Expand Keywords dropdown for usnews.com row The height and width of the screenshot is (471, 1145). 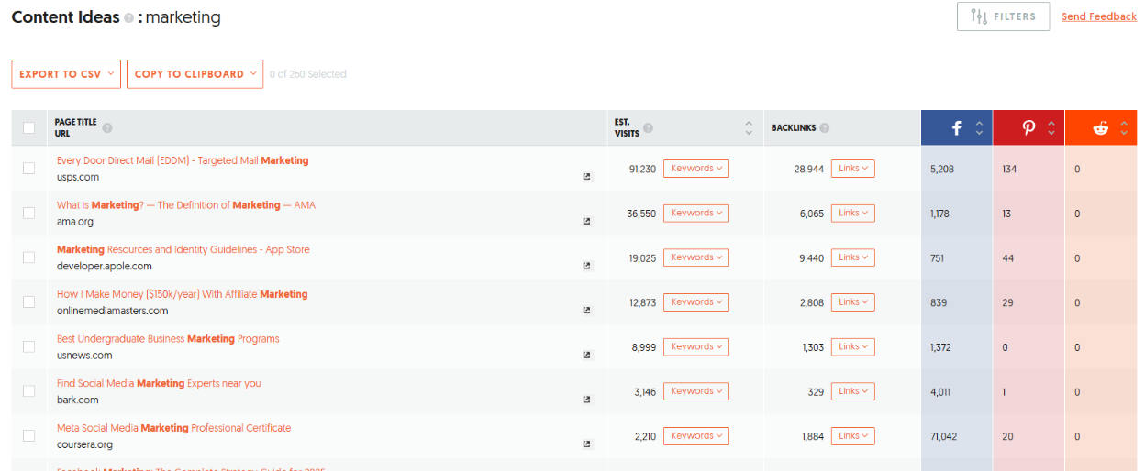tap(696, 346)
